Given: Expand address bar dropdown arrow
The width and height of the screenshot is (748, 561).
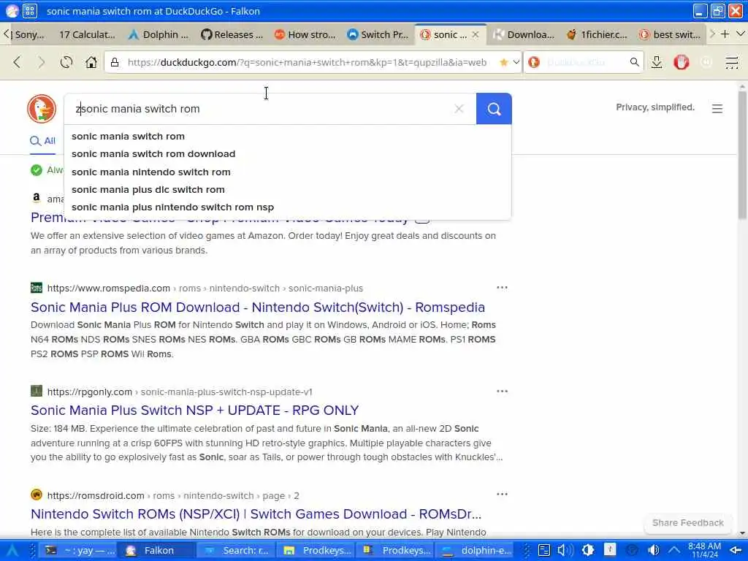Looking at the screenshot, I should click(516, 62).
